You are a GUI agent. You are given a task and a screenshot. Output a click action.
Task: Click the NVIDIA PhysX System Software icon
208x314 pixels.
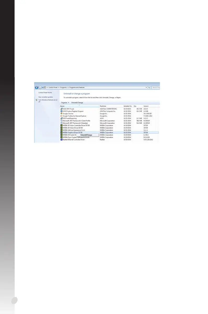62,137
